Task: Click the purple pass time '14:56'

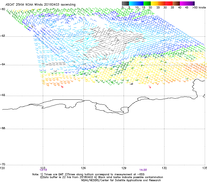Action: coord(143,170)
